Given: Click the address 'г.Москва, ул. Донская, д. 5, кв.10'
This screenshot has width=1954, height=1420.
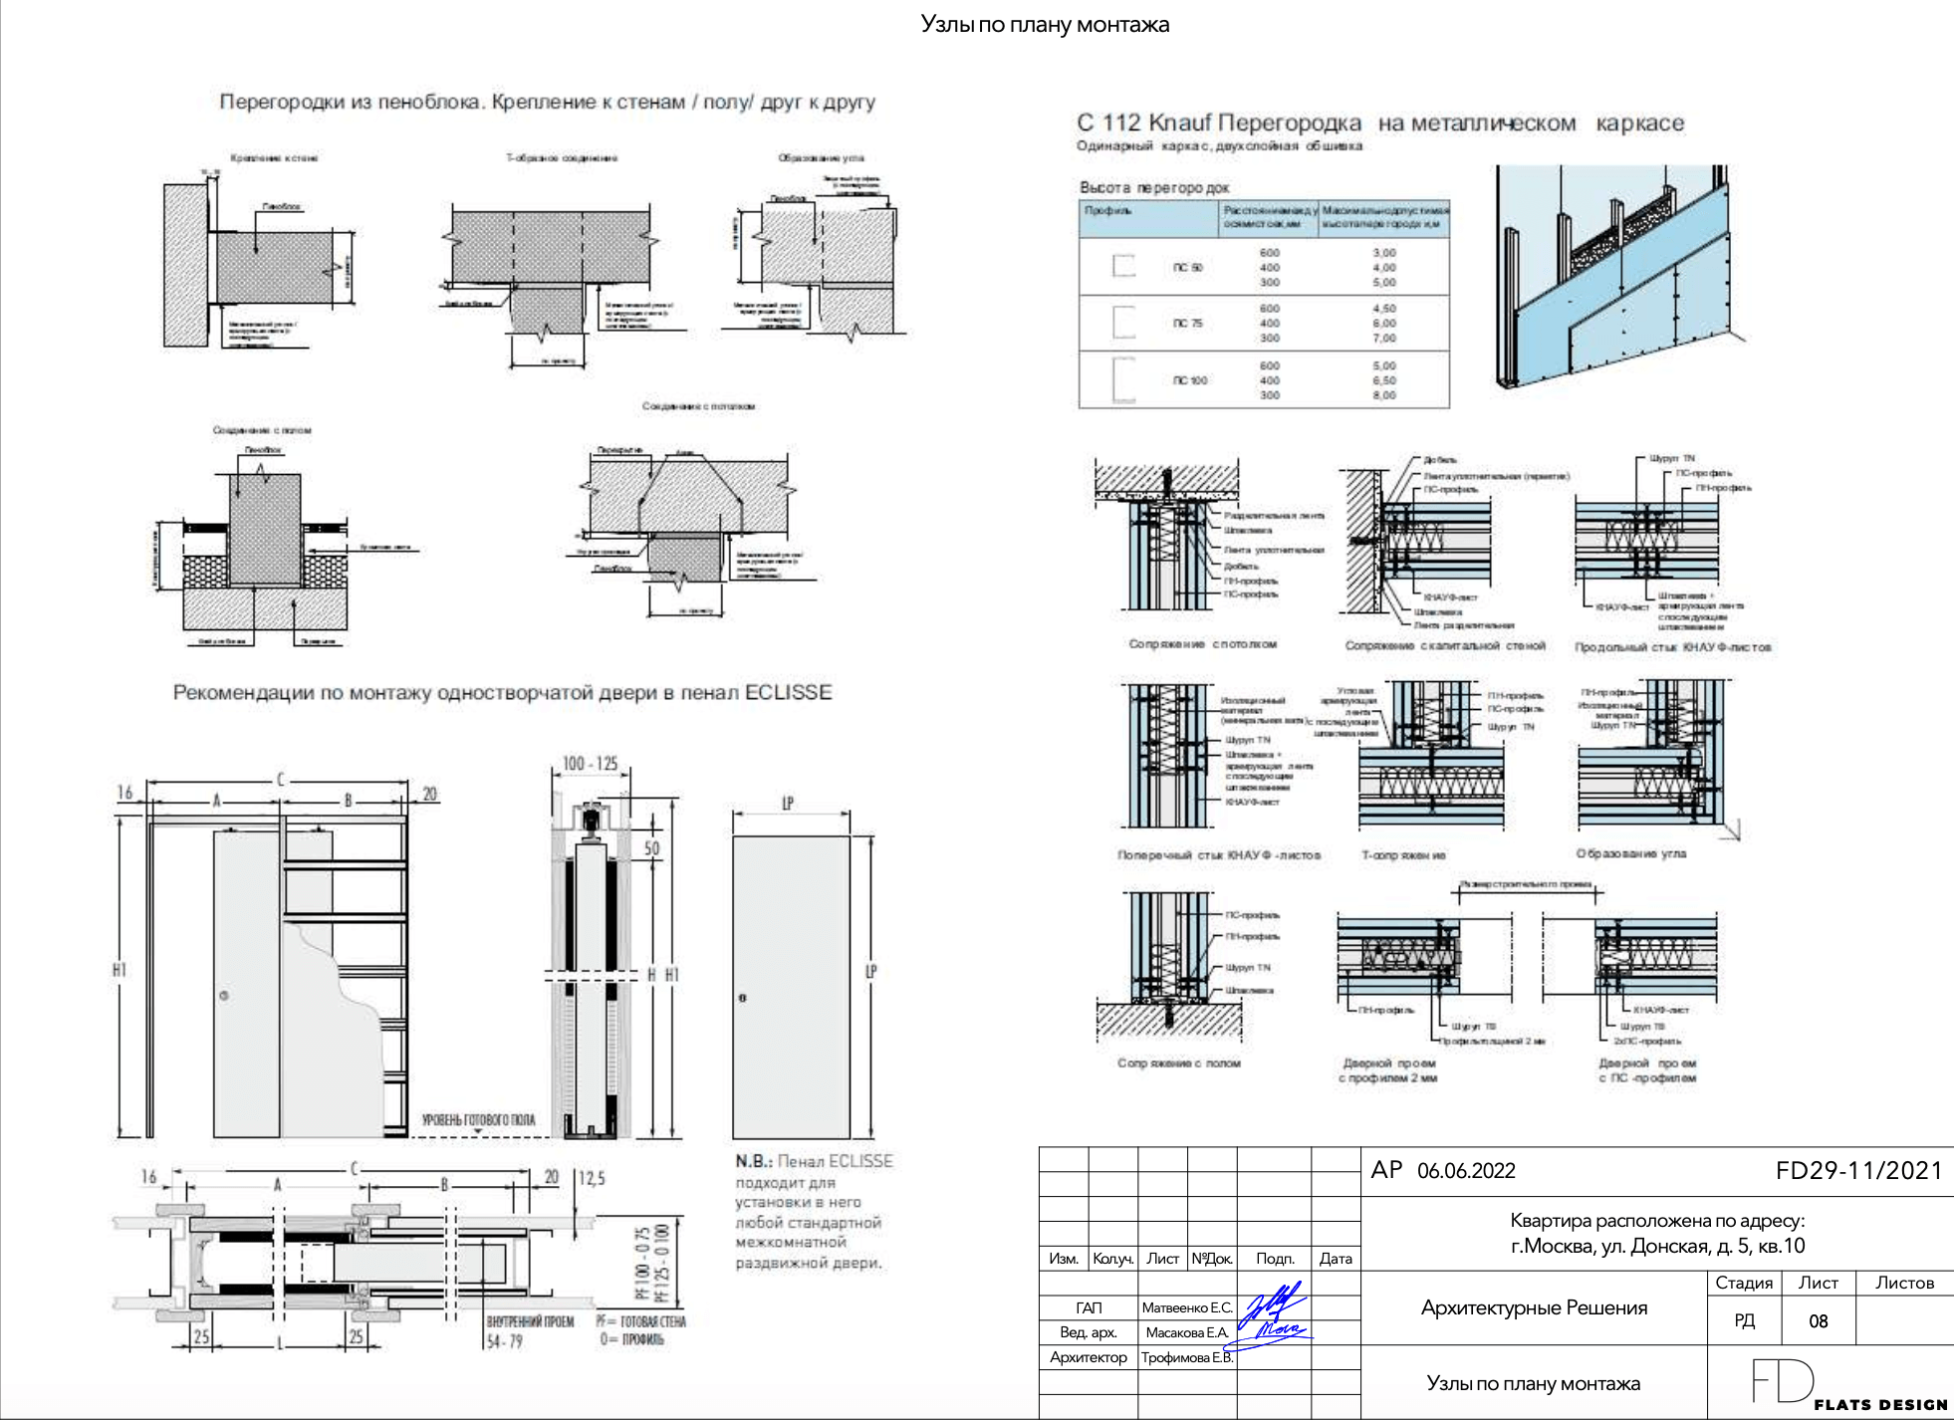Looking at the screenshot, I should point(1657,1246).
